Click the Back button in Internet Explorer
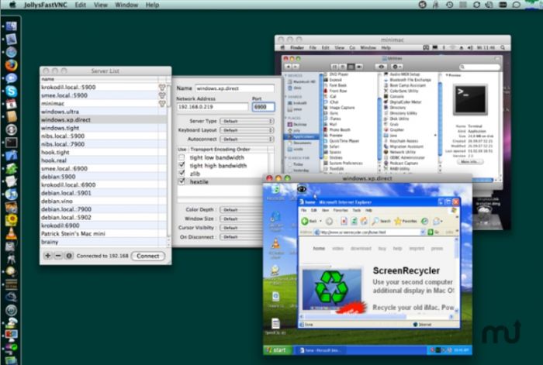This screenshot has height=365, width=543. click(309, 221)
